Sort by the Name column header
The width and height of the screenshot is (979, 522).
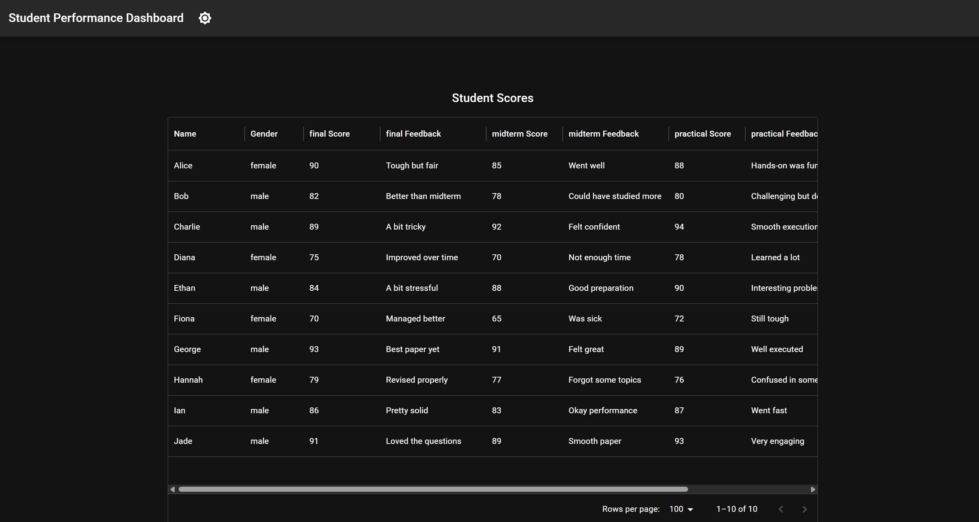[x=185, y=134]
